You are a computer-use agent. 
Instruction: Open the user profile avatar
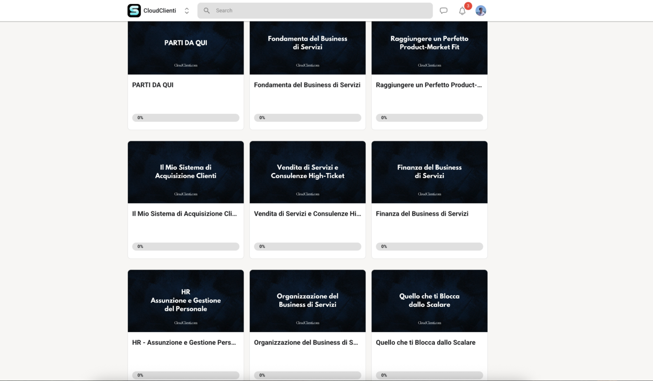point(481,10)
